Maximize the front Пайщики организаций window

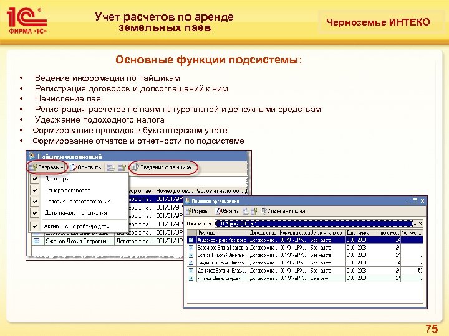pos(415,201)
